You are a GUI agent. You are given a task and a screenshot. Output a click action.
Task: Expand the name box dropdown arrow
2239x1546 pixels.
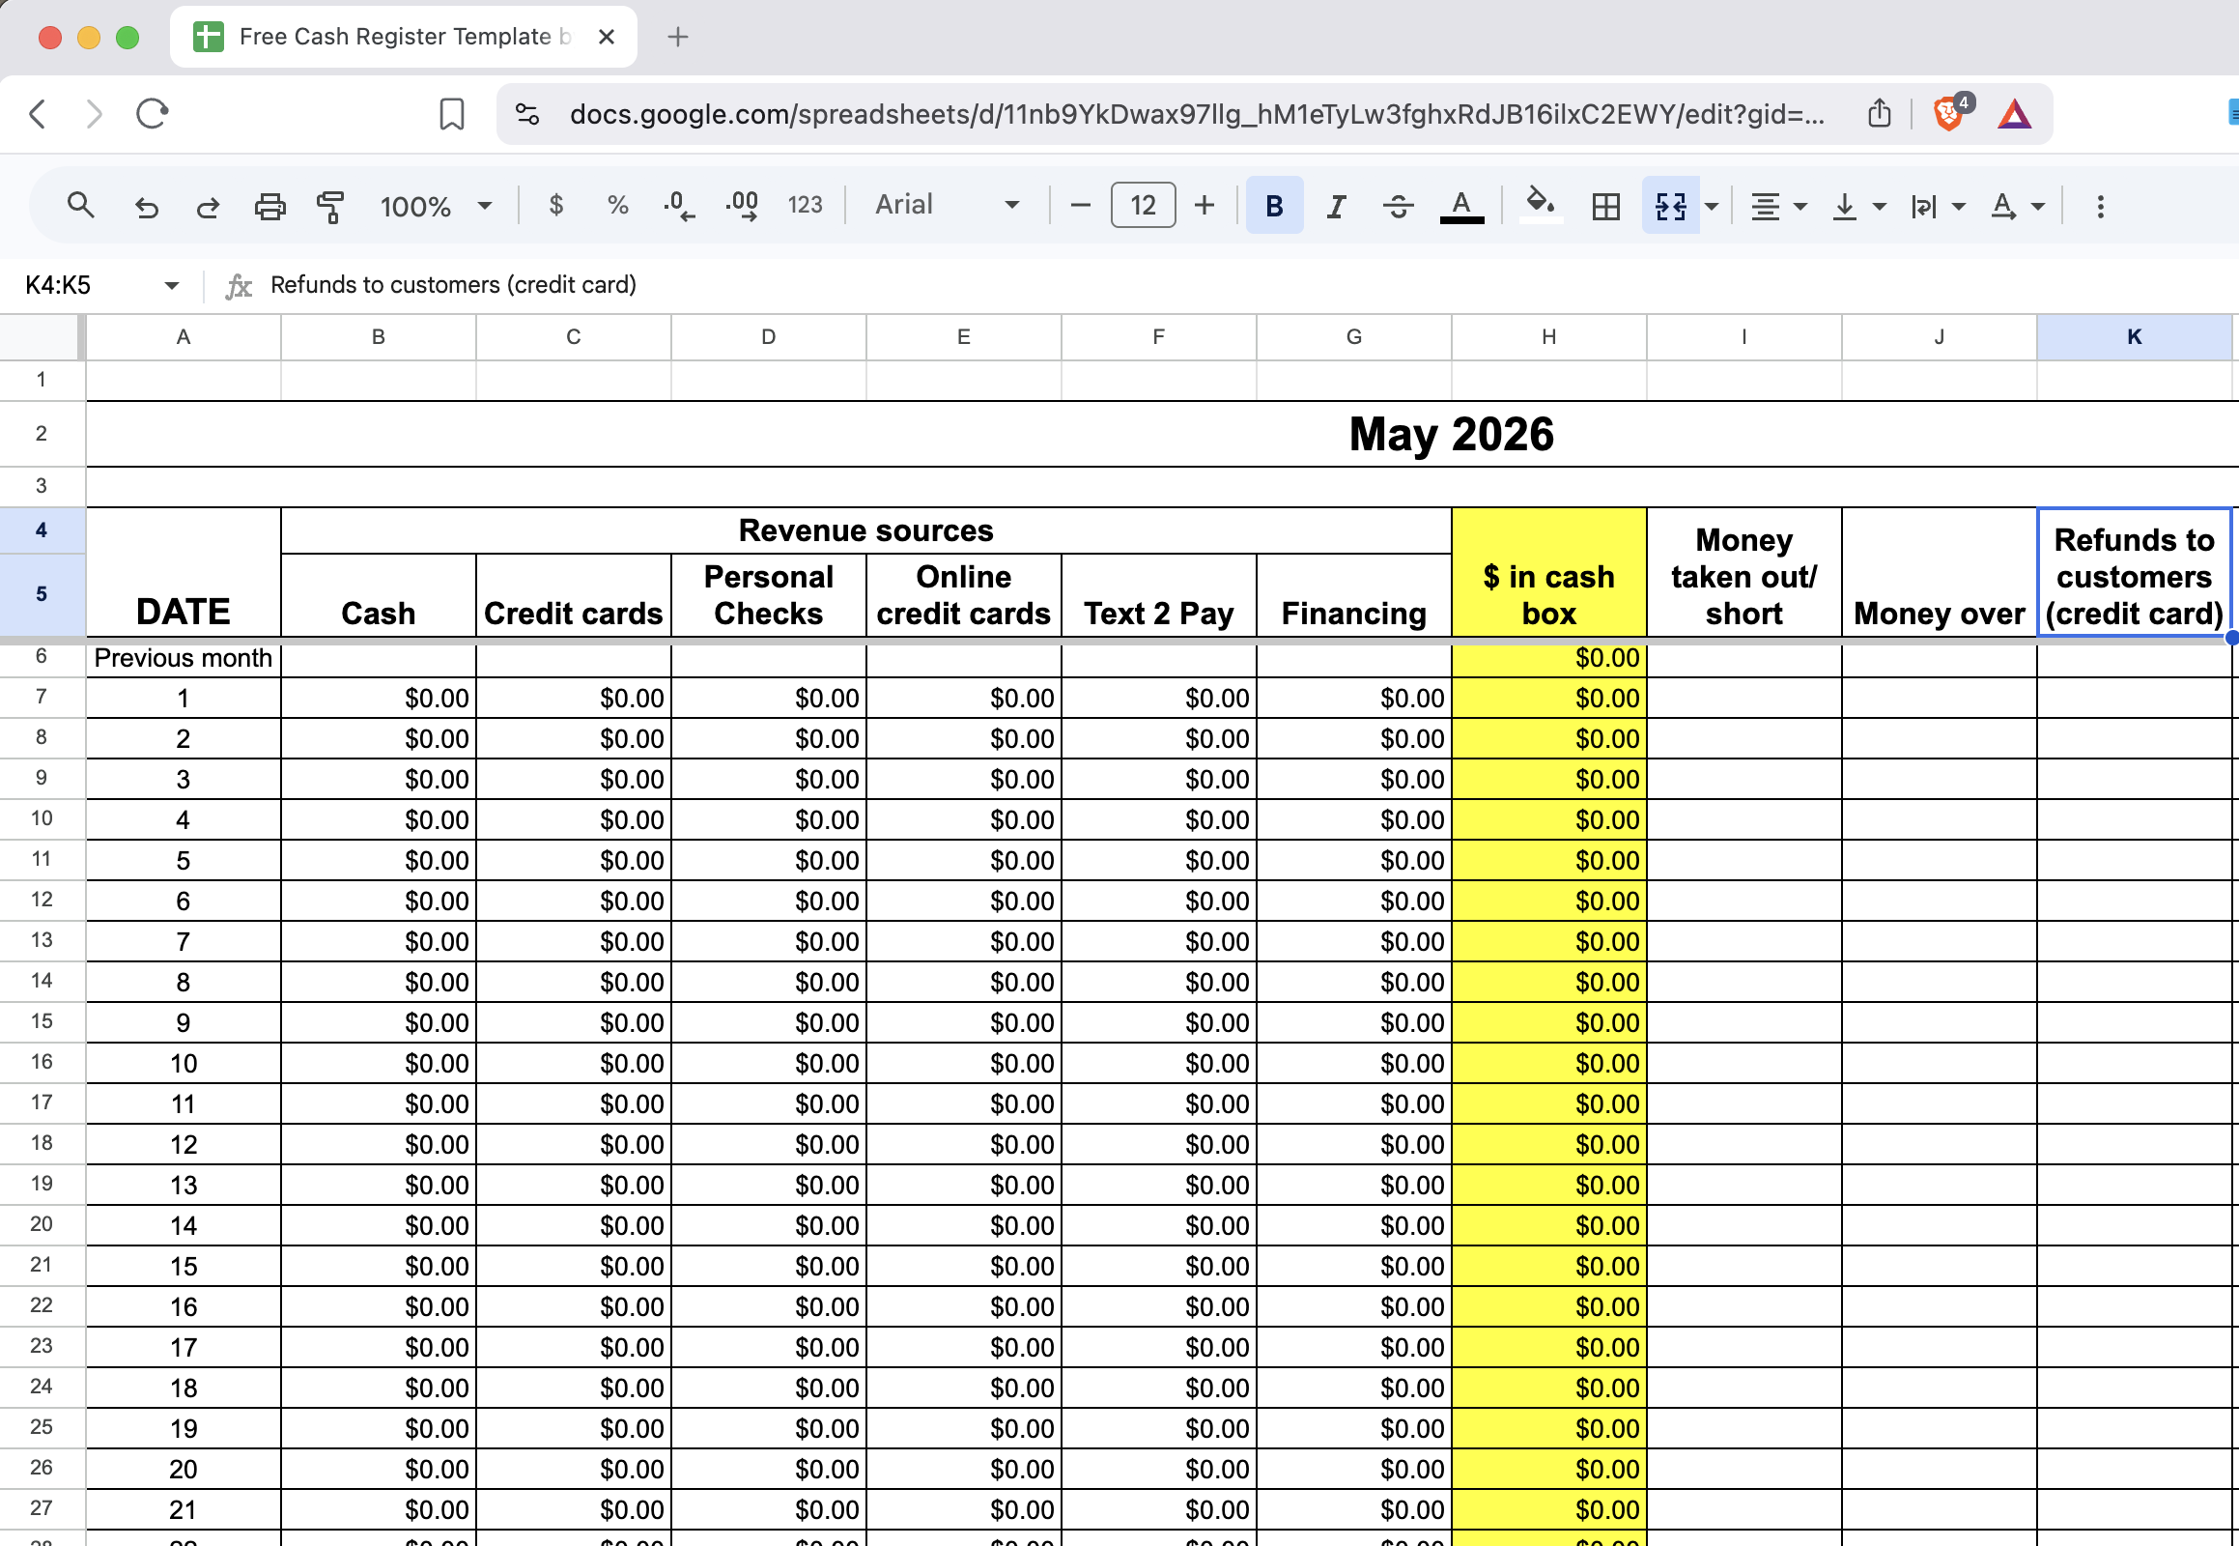tap(171, 285)
